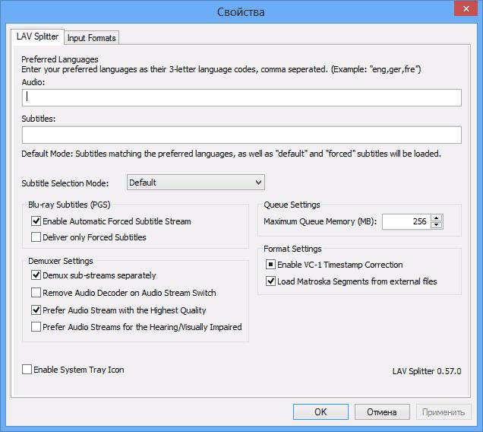Enable Deliver only Forced Subtitles
This screenshot has width=483, height=432.
tap(36, 237)
